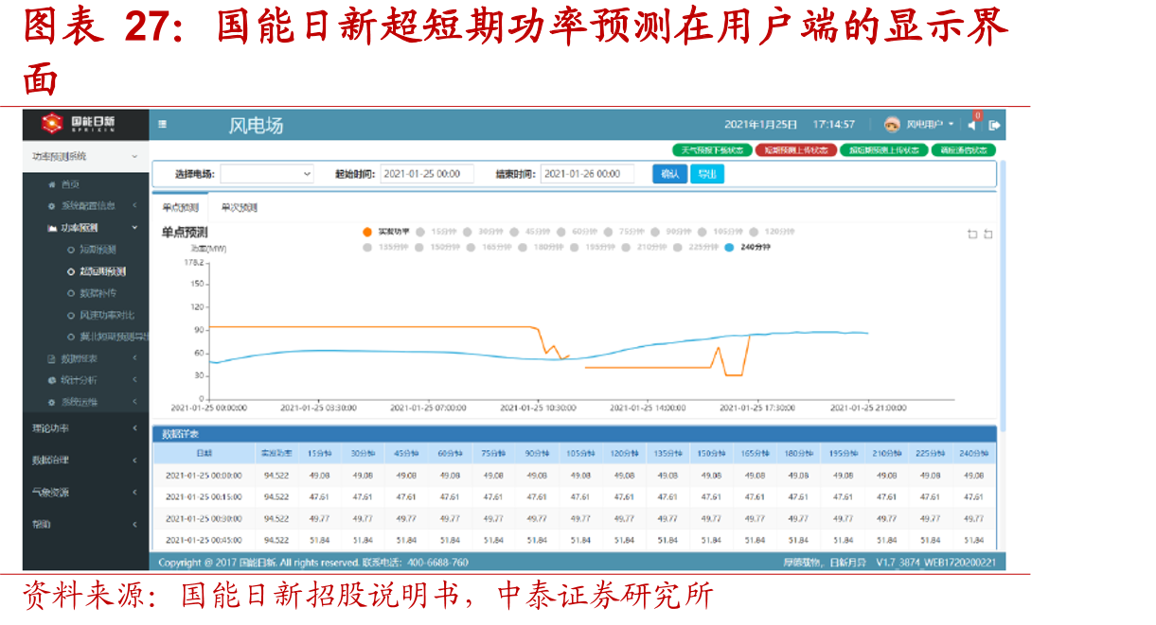Click the 超短期预测上传状态 status badge
This screenshot has width=1156, height=625.
[884, 150]
